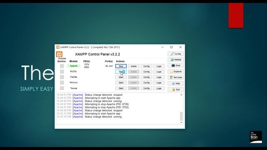Click the log panel scrollbar thumb

[x=181, y=116]
